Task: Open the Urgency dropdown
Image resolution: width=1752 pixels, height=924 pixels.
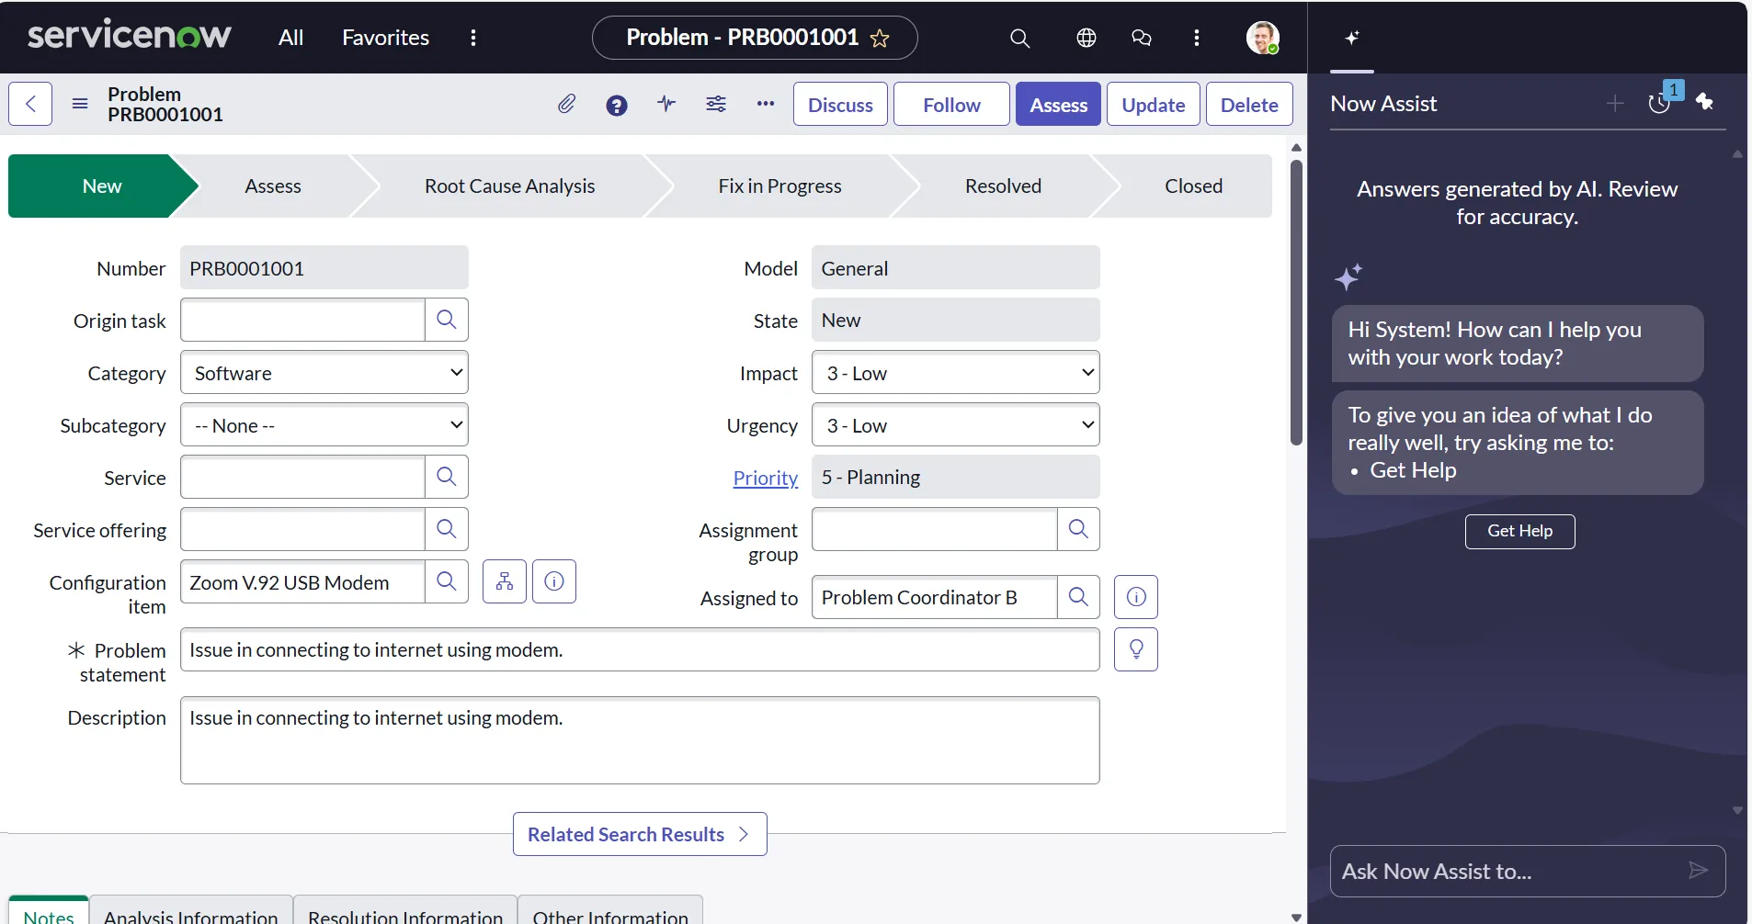Action: coord(955,425)
